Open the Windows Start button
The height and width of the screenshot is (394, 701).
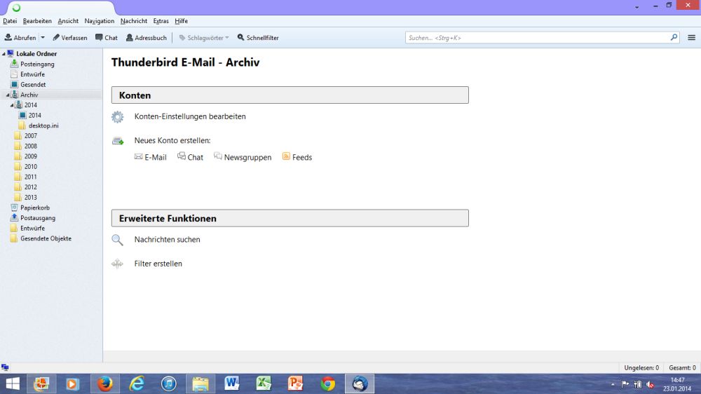[x=13, y=384]
